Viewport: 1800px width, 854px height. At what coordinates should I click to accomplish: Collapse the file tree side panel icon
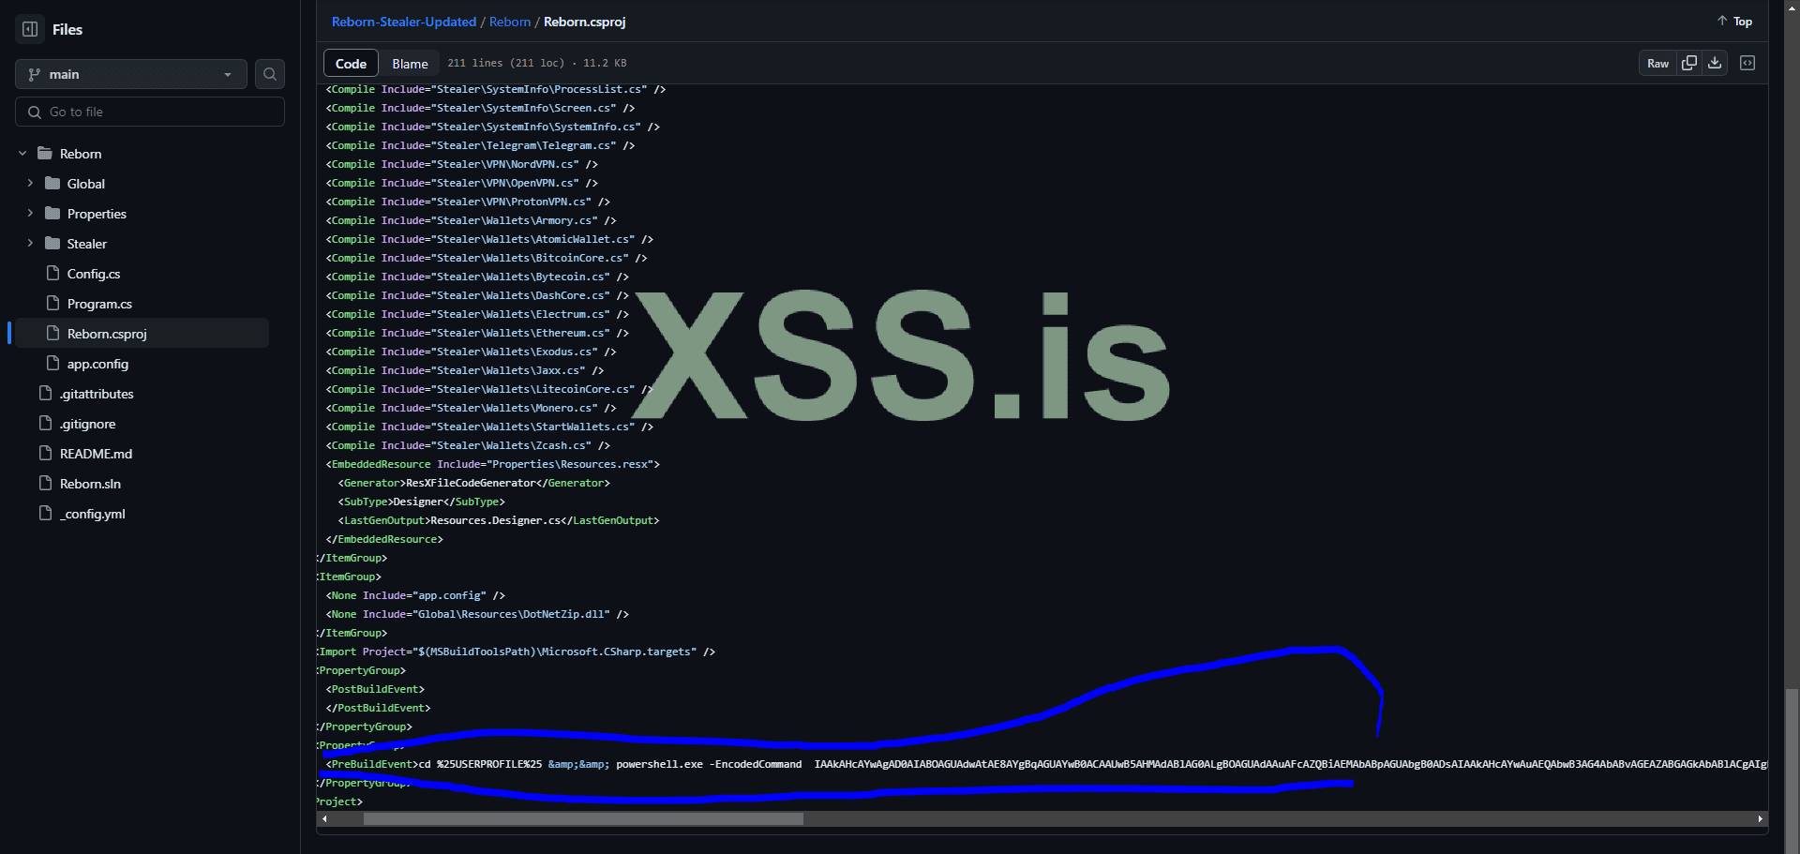coord(30,29)
